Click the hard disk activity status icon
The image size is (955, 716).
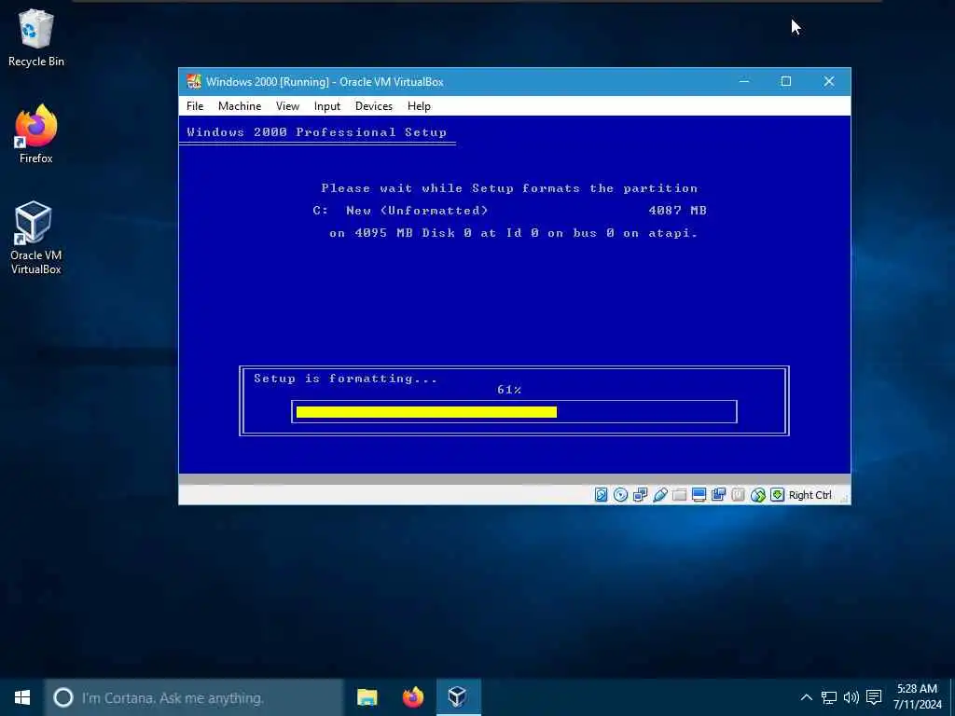(602, 495)
